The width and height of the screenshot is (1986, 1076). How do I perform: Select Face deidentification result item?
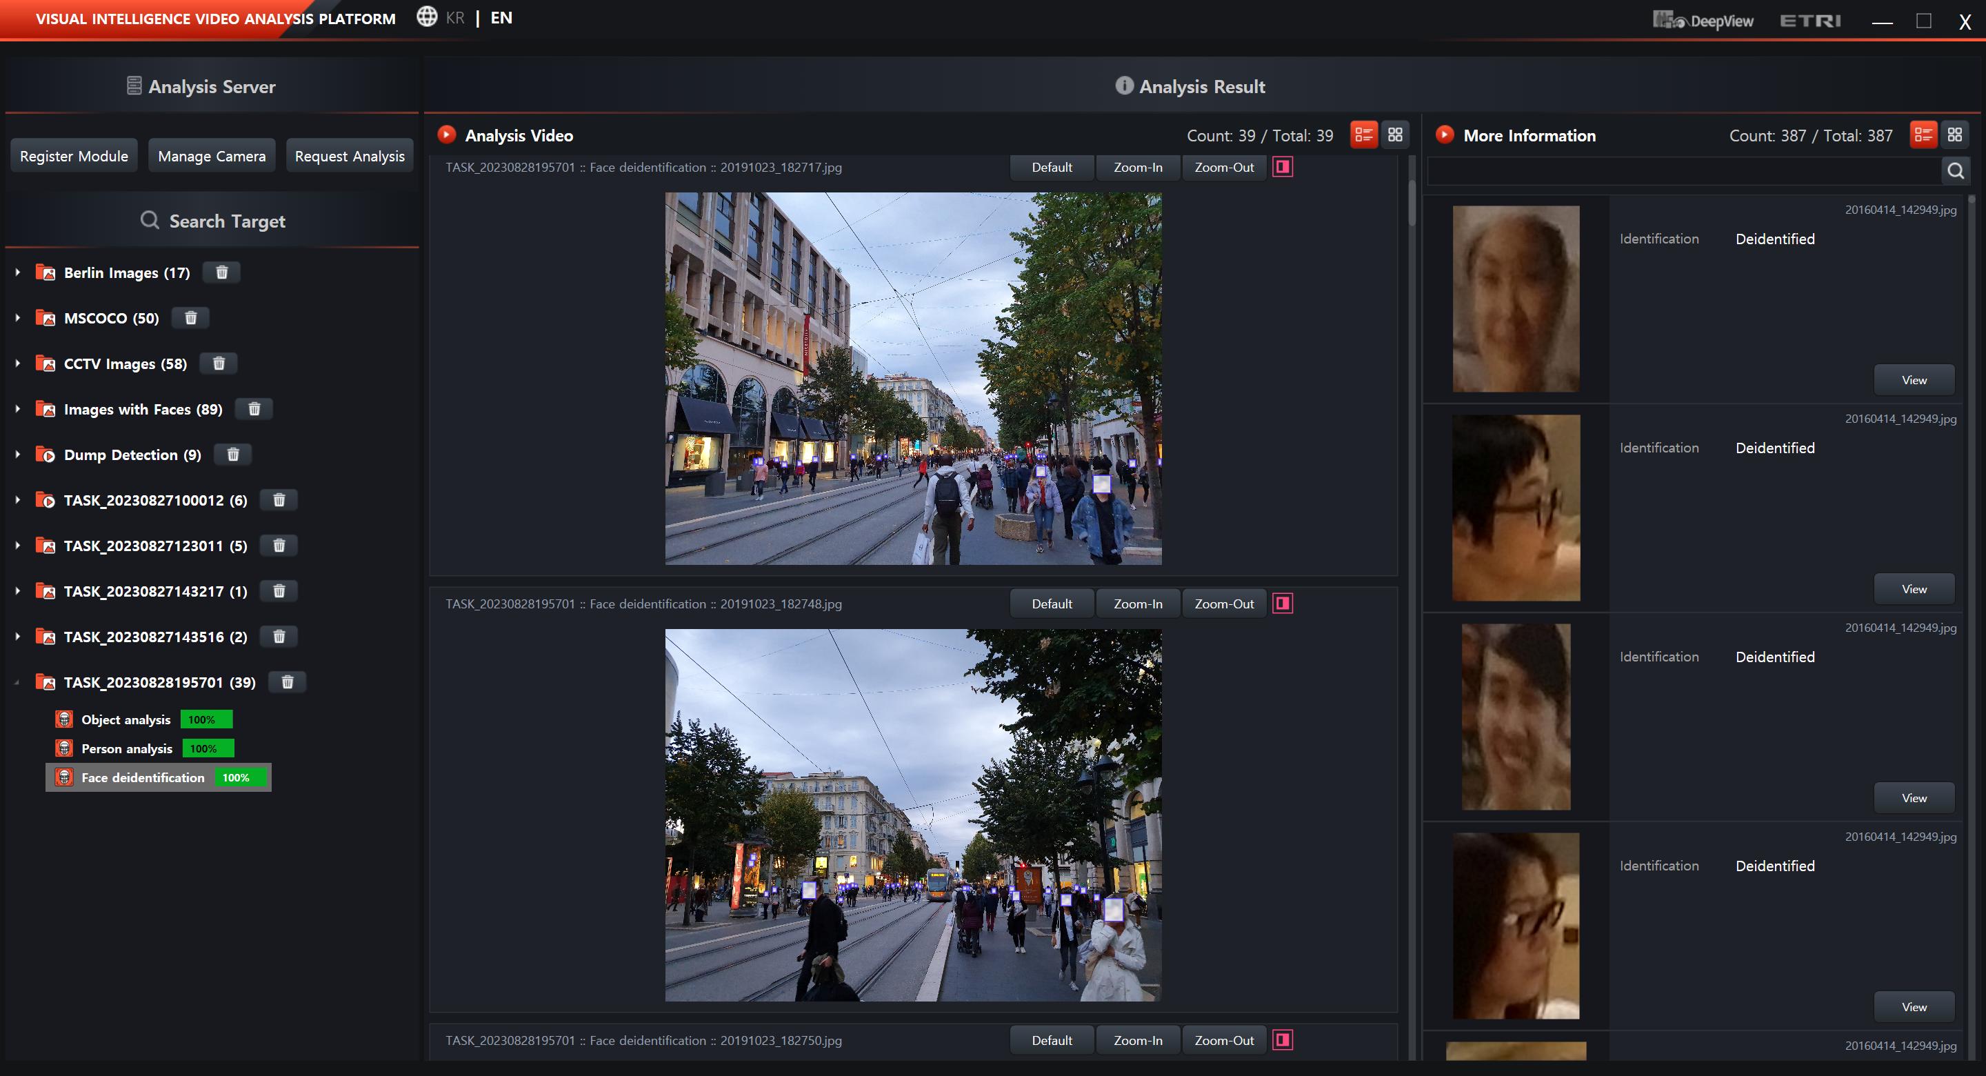(158, 777)
